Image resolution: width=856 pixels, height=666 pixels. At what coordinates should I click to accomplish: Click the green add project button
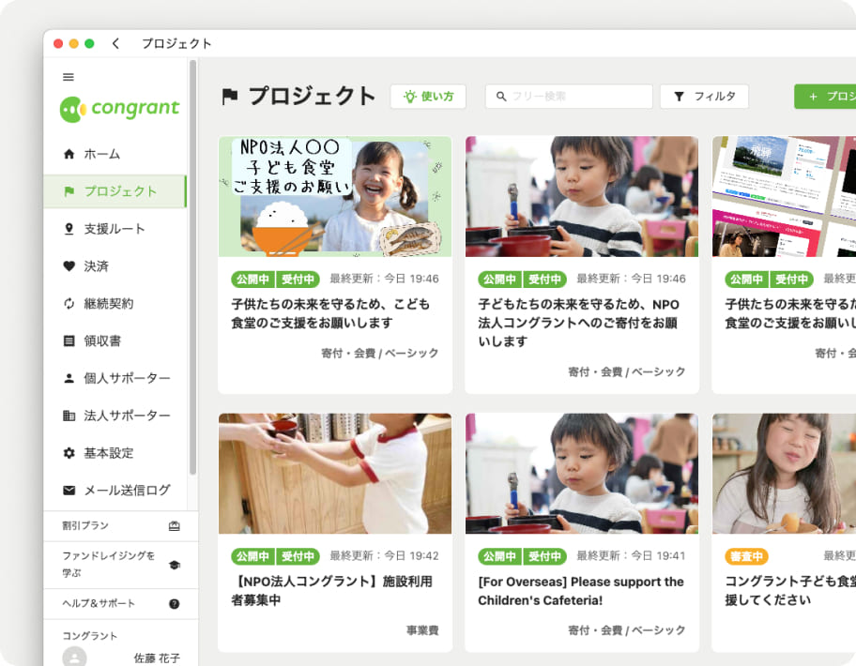(x=825, y=97)
